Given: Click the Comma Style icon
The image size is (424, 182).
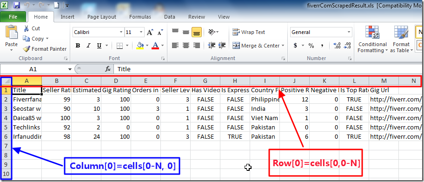Looking at the screenshot, I should 322,46.
